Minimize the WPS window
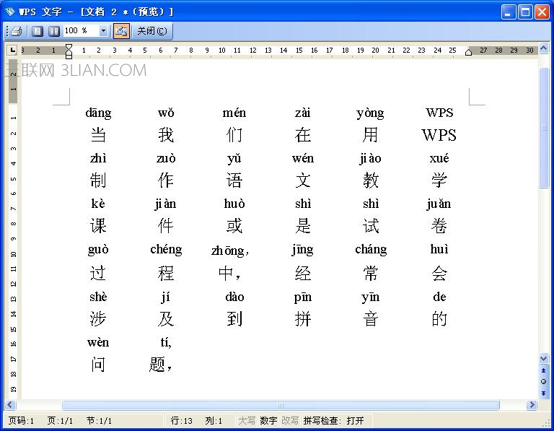Screen dimensions: 554x431 point(509,12)
